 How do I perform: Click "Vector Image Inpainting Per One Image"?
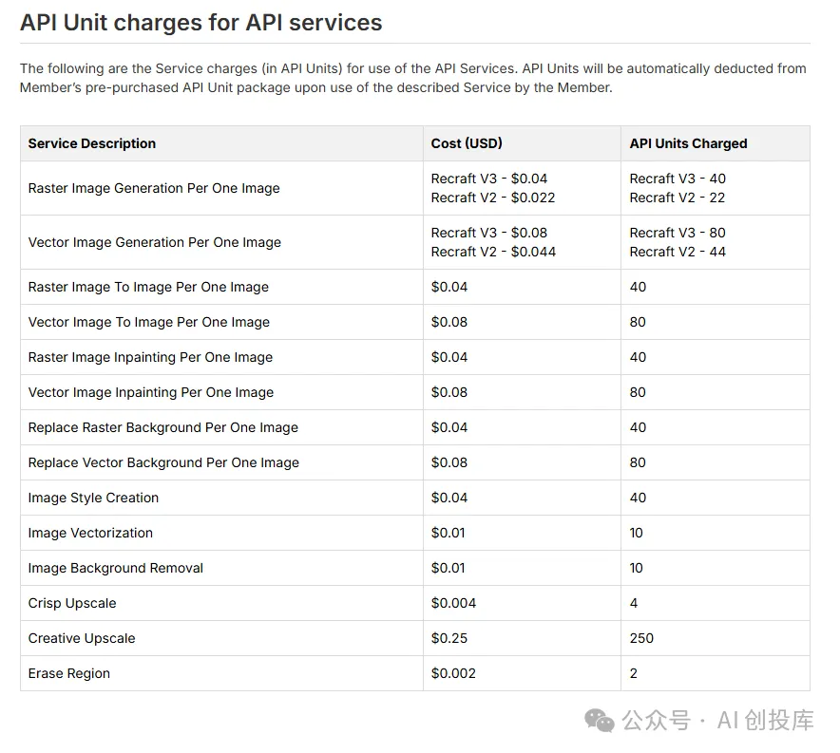tap(150, 393)
